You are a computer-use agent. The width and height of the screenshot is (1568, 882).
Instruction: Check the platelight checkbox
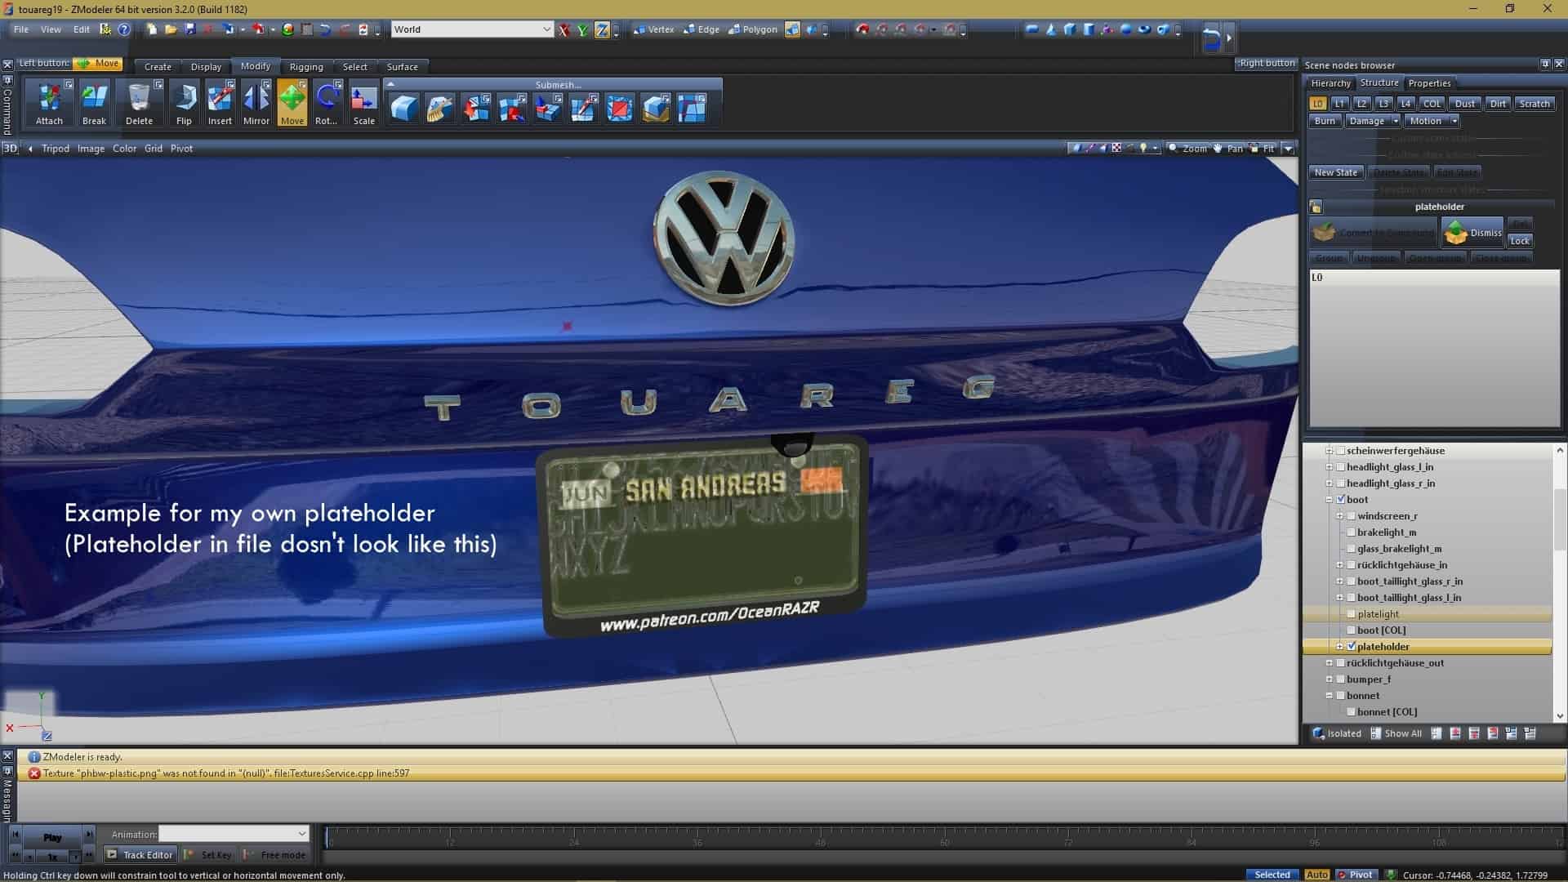tap(1352, 614)
